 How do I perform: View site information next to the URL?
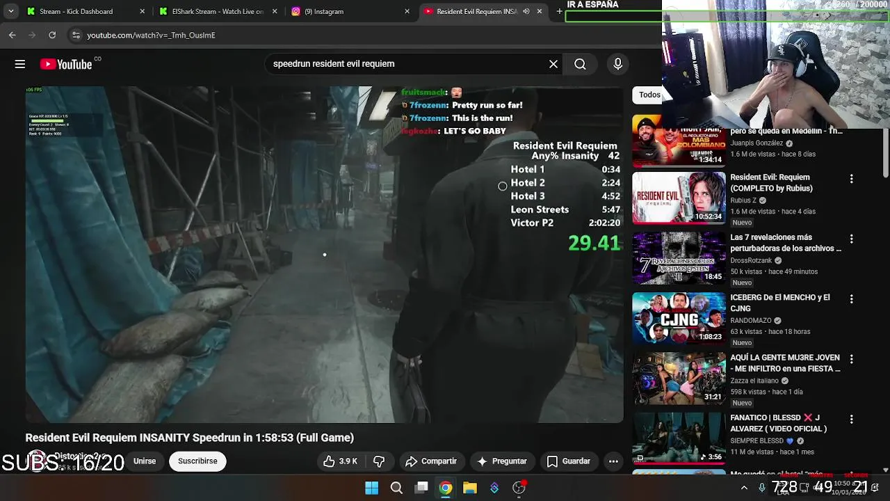tap(76, 35)
